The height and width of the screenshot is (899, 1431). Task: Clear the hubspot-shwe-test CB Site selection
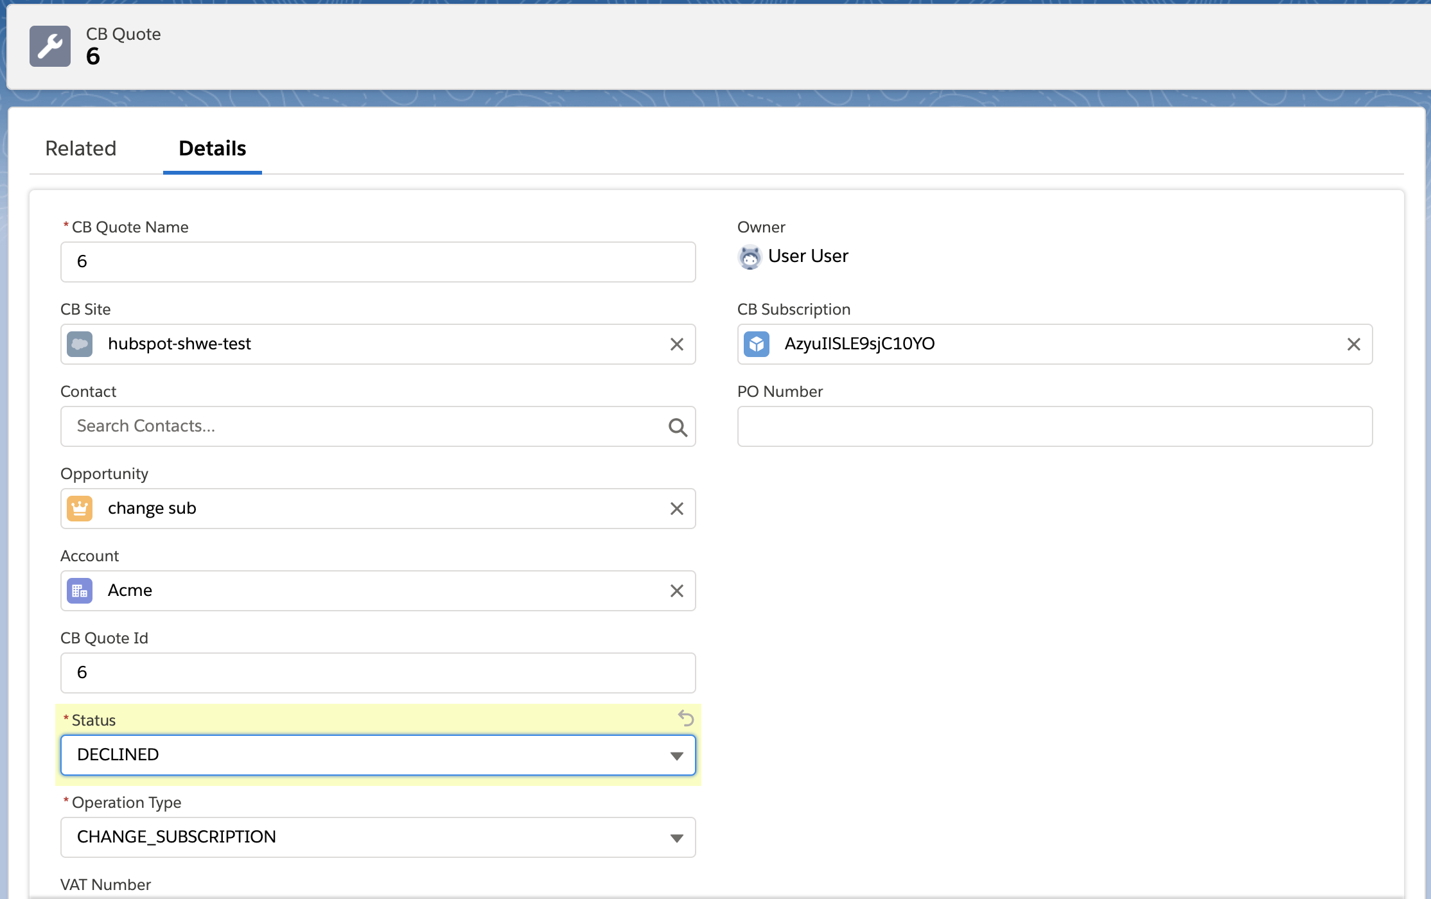[x=676, y=344]
